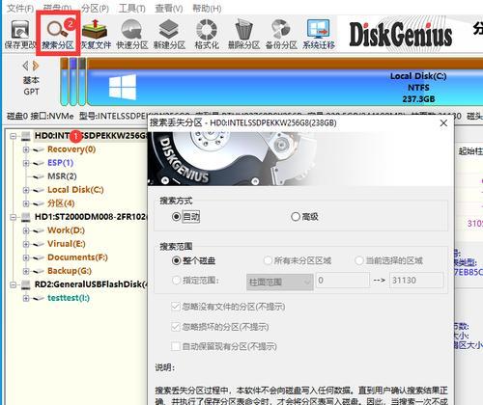483x405 pixels.
Task: Collapse the HD1:ST2000DM008 disk node
Action: (x=13, y=217)
